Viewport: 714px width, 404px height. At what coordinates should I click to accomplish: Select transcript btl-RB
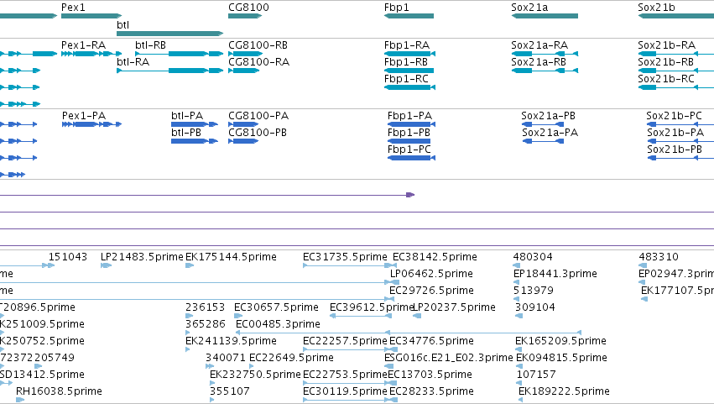pos(150,45)
